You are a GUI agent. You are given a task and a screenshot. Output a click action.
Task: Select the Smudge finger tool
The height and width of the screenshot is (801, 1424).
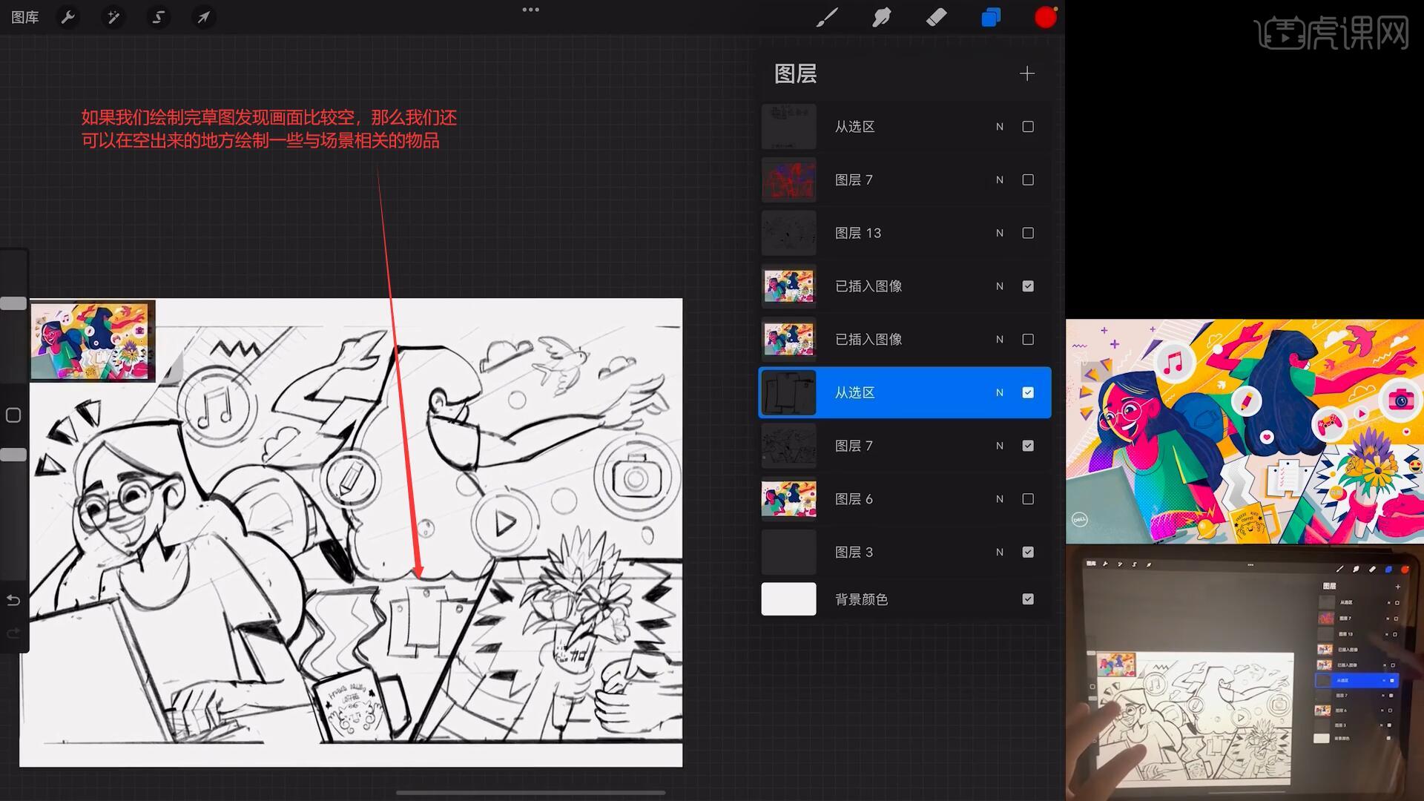point(881,17)
